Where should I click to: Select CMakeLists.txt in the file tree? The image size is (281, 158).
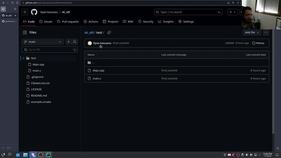click(40, 83)
